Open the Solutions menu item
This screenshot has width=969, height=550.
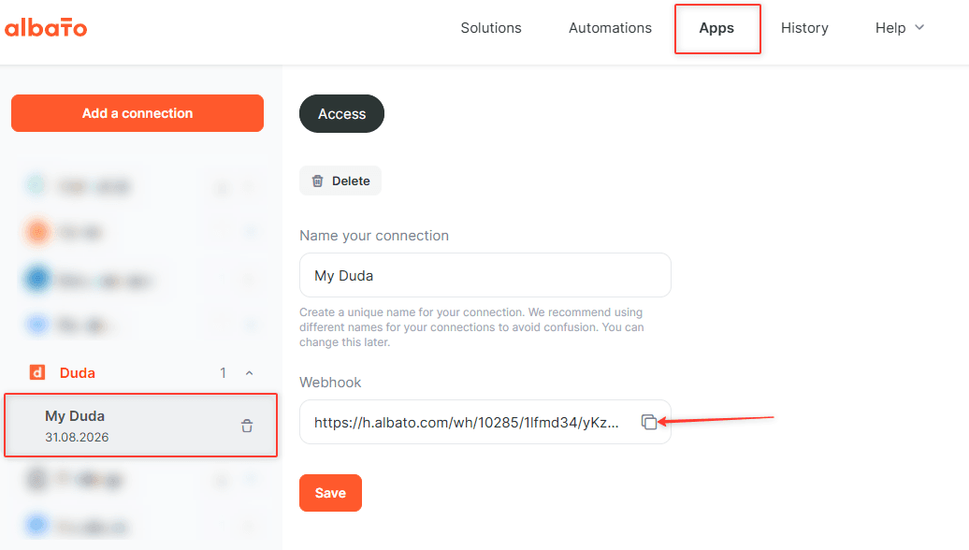pyautogui.click(x=491, y=28)
